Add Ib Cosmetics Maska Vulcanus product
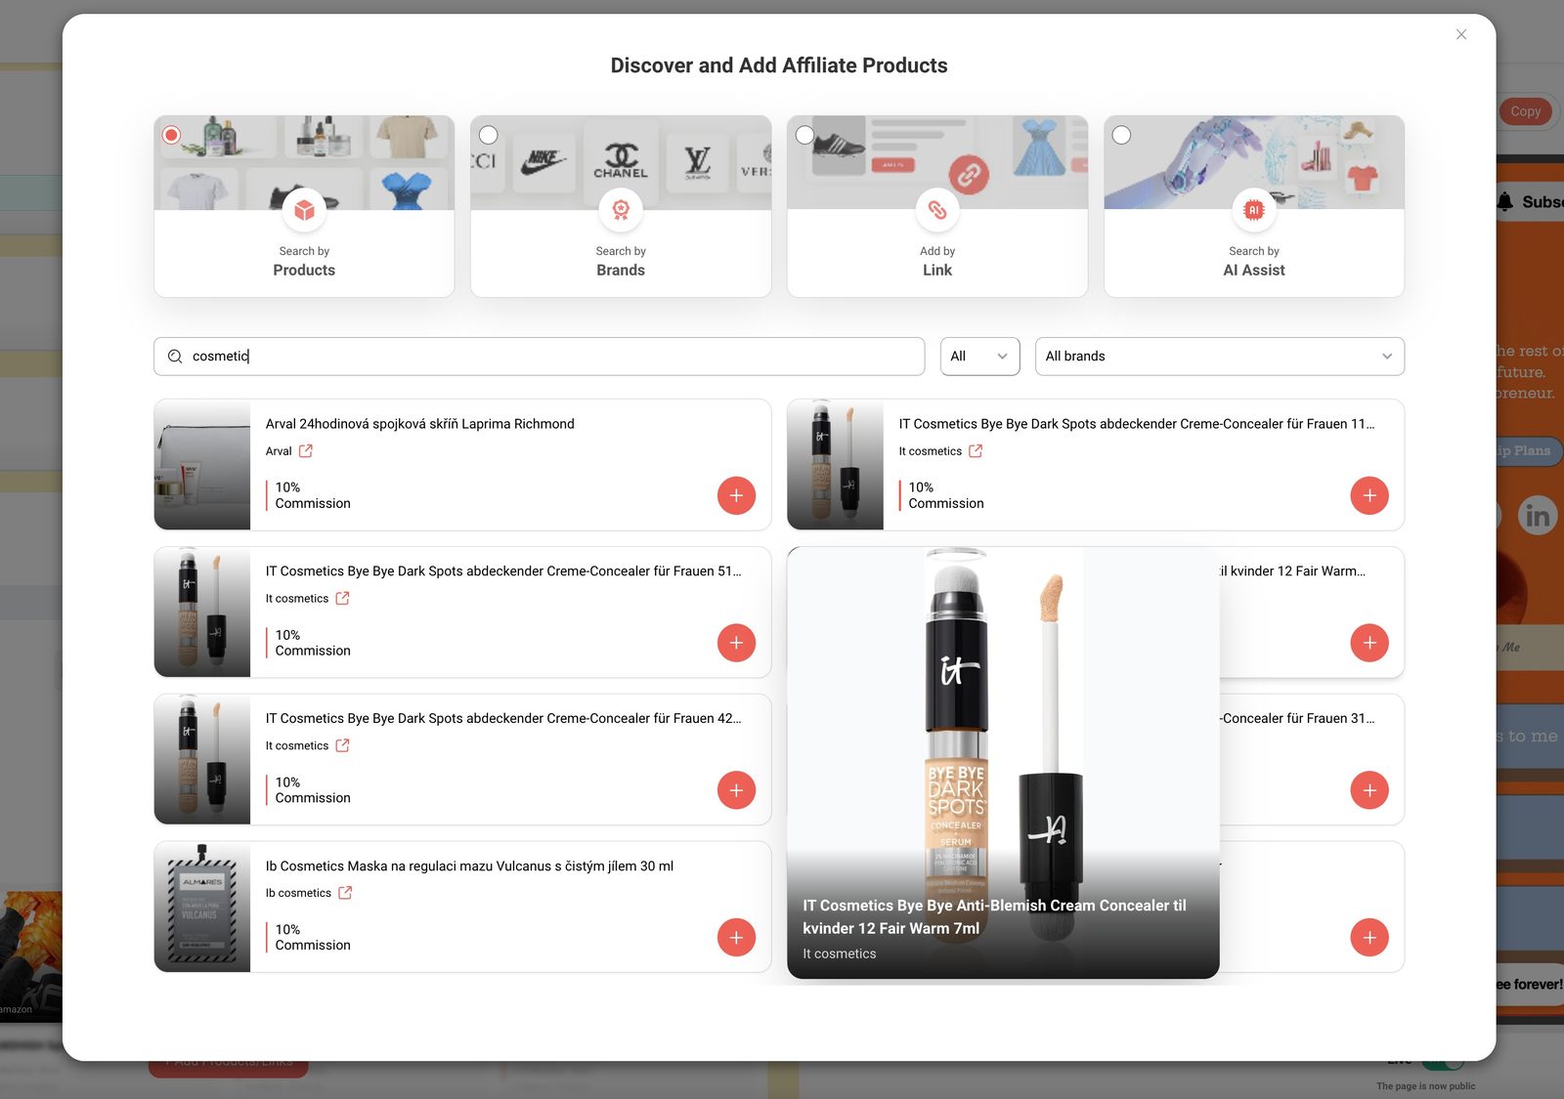Image resolution: width=1564 pixels, height=1099 pixels. click(736, 938)
